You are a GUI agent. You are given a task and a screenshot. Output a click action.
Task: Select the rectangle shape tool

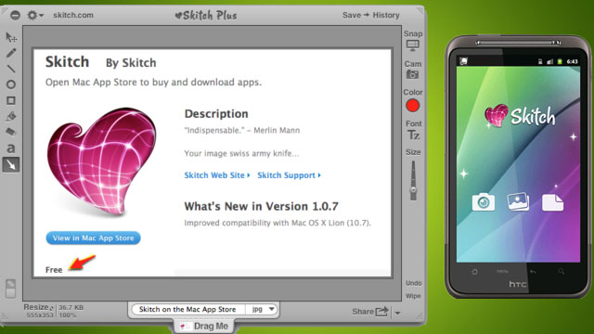tap(11, 100)
